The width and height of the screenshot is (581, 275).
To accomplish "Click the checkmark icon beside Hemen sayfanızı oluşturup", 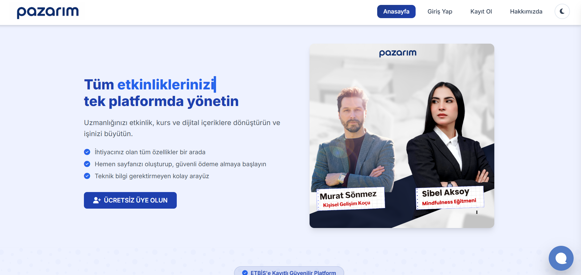I will pos(87,164).
